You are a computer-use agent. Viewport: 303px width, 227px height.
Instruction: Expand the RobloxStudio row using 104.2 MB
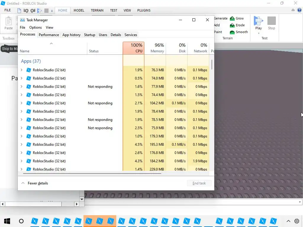[x=21, y=103]
